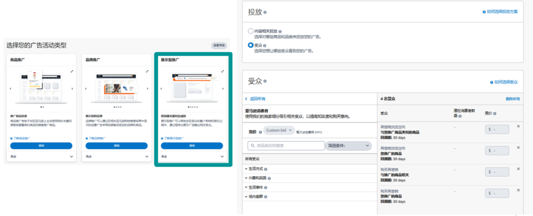Expand the 兴趣和品类 audience category
This screenshot has width=533, height=216.
click(x=246, y=179)
